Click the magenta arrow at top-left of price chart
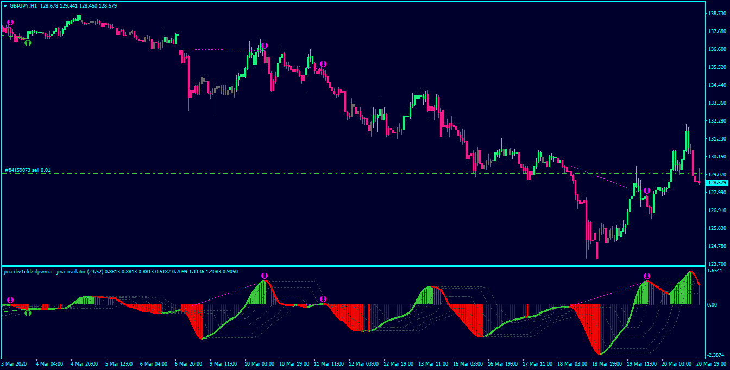This screenshot has width=730, height=370. tap(10, 23)
